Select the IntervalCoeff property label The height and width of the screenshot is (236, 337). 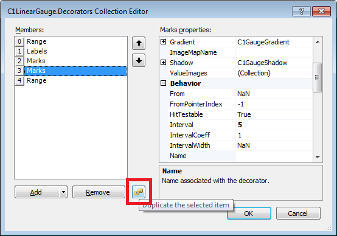click(x=190, y=135)
